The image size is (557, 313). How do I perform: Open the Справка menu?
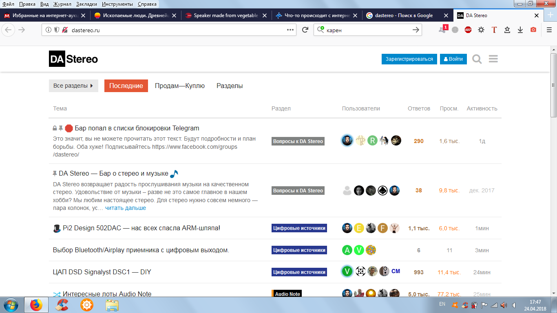[x=147, y=4]
